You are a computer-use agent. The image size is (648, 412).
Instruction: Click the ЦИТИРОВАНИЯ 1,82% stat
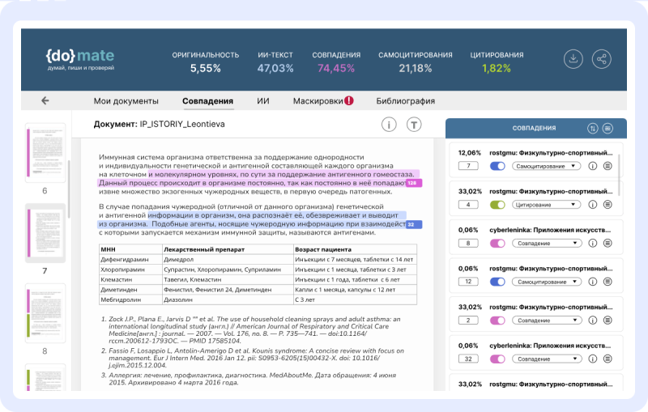497,62
